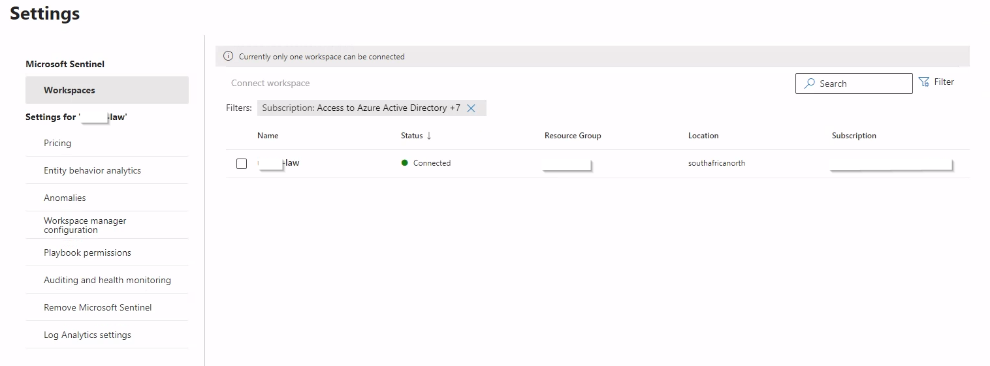
Task: Open Auditing and health monitoring
Action: 107,280
